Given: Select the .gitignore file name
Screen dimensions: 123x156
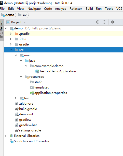Looking at the screenshot, I should [x=26, y=104].
